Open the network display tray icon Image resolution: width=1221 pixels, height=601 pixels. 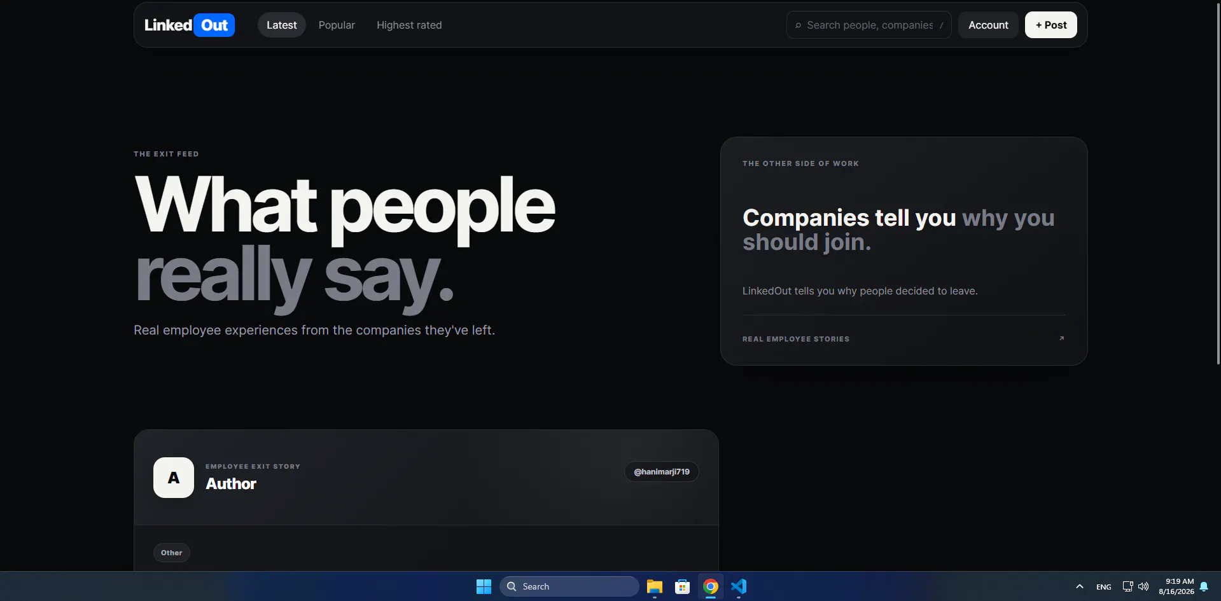1127,586
